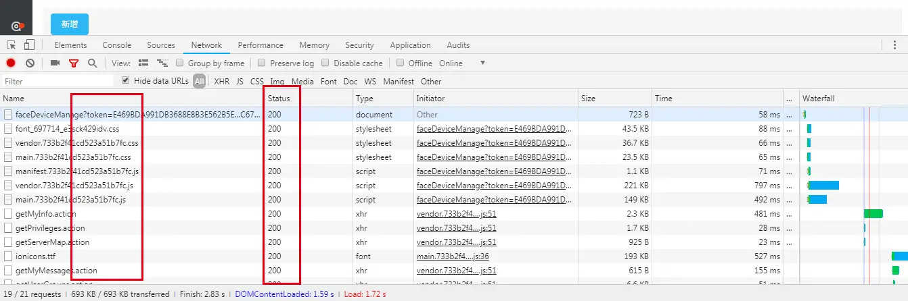The width and height of the screenshot is (908, 301).
Task: Enable Group by frame checkbox
Action: point(180,63)
